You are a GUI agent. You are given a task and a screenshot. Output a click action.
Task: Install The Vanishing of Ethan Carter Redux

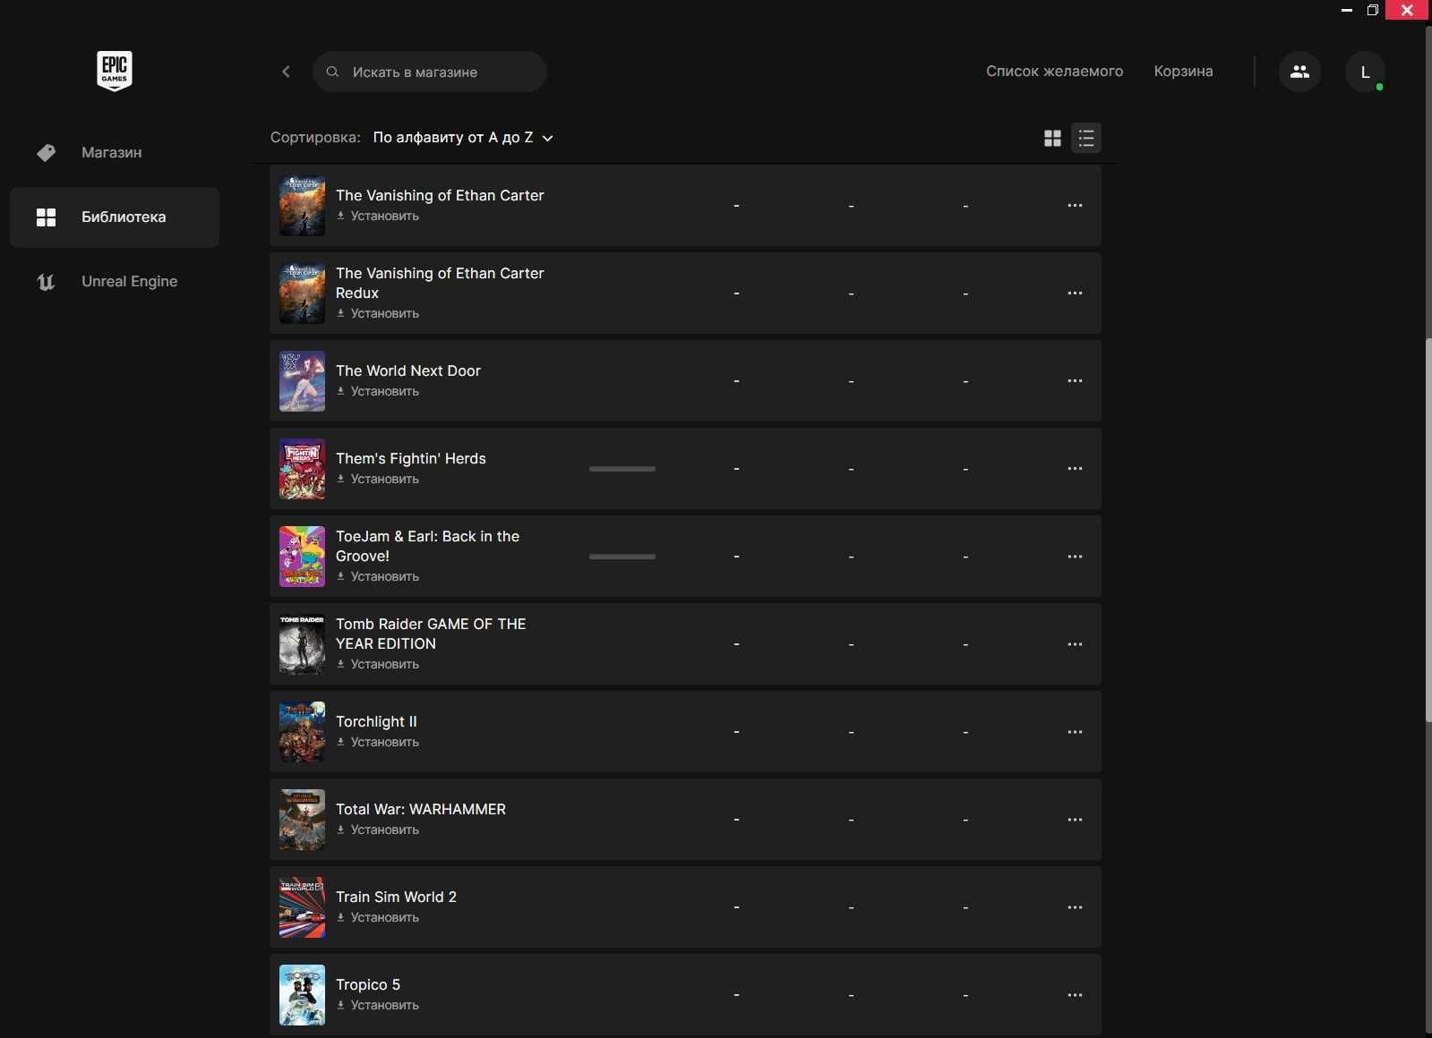click(x=378, y=313)
